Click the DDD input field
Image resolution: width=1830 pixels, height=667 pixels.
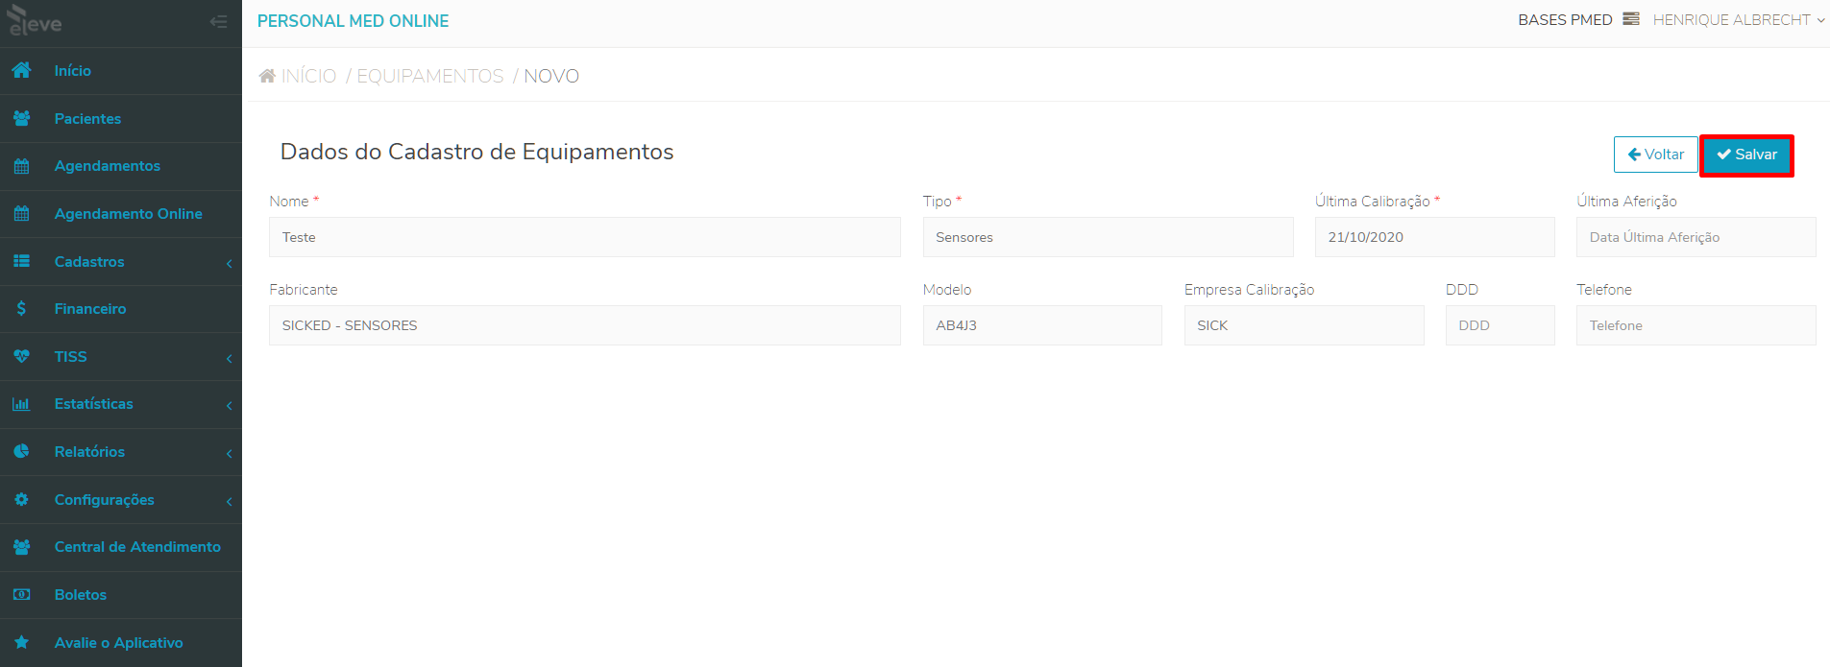1501,325
